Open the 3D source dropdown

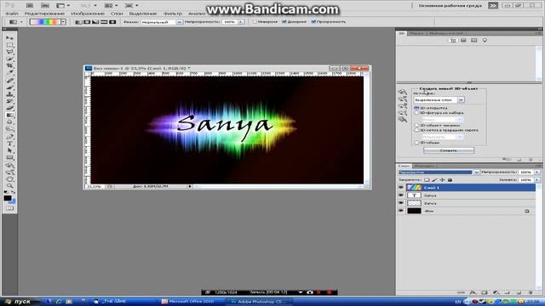pos(461,100)
